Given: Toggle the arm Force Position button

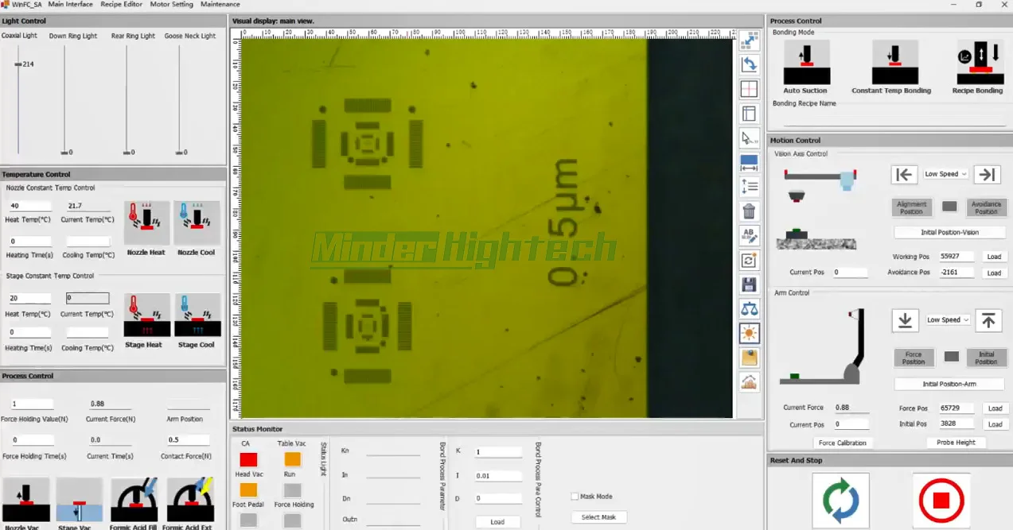Looking at the screenshot, I should [914, 358].
